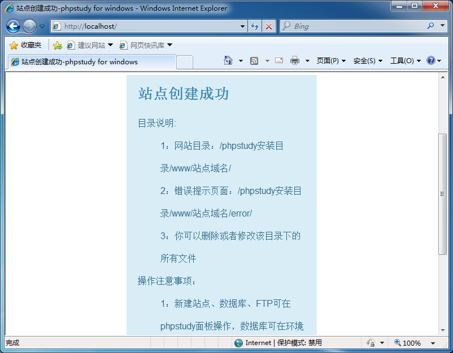This screenshot has height=353, width=453.
Task: Click the Forward navigation arrow
Action: 29,27
